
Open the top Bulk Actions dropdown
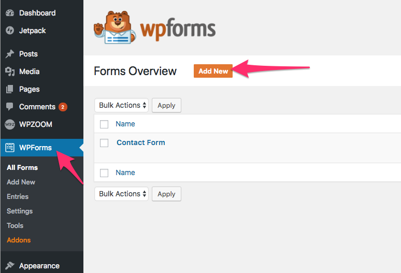pyautogui.click(x=121, y=105)
